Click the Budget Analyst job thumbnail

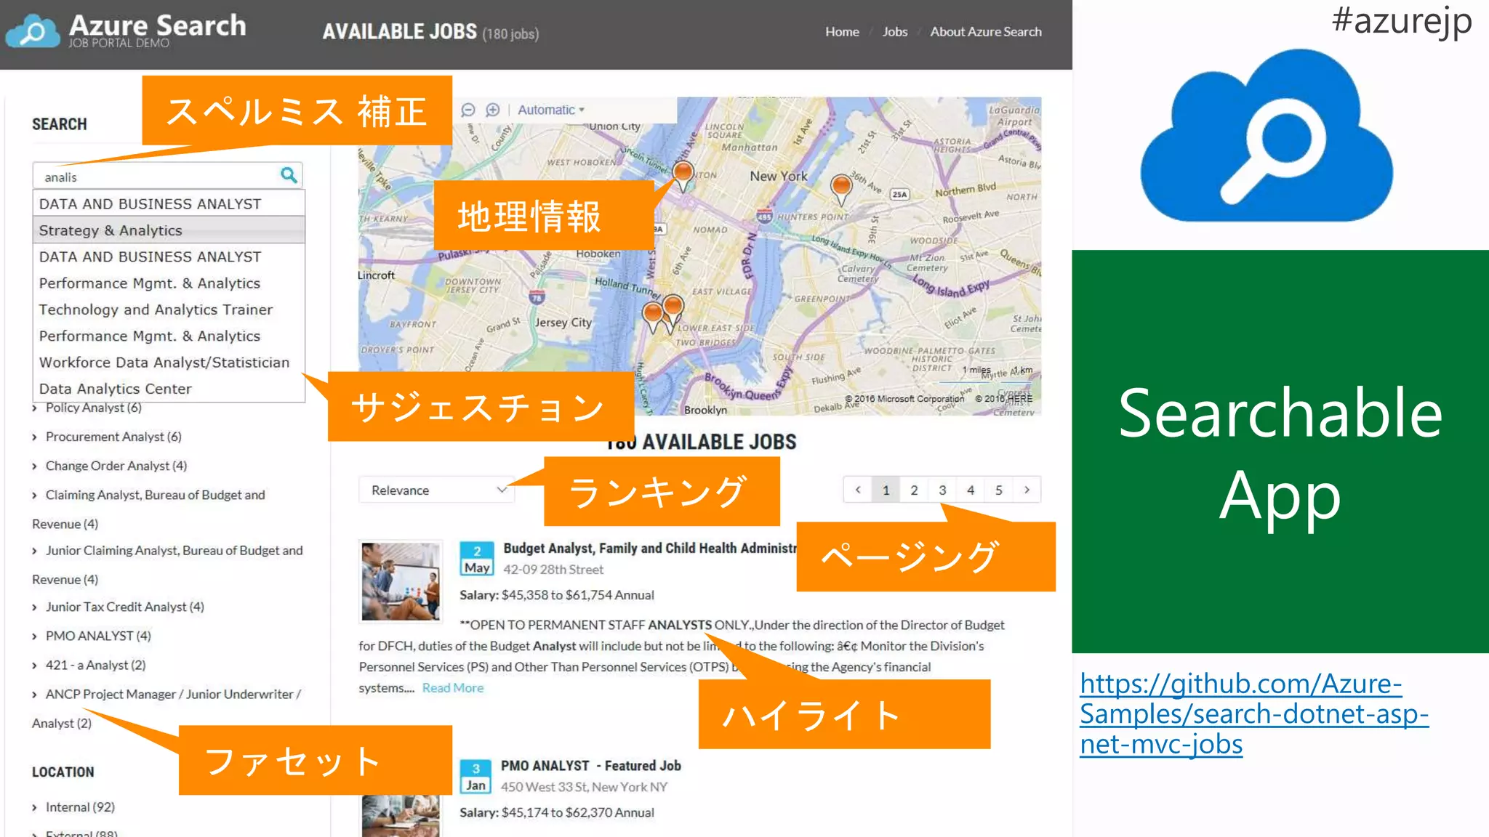401,581
